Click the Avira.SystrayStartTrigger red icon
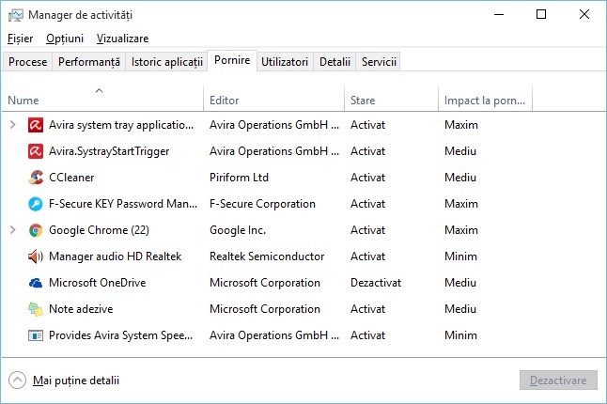Viewport: 607px width, 404px height. coord(35,151)
